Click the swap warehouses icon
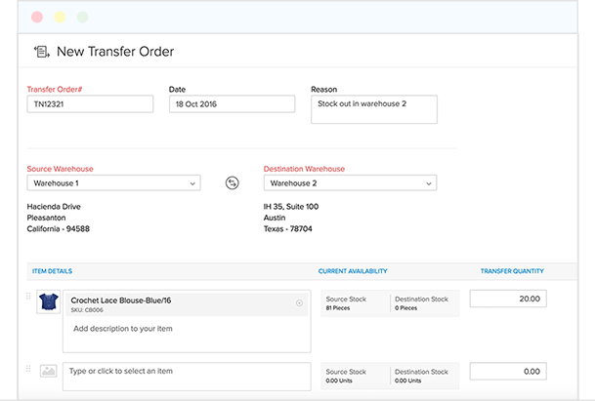This screenshot has height=401, width=595. pyautogui.click(x=232, y=182)
